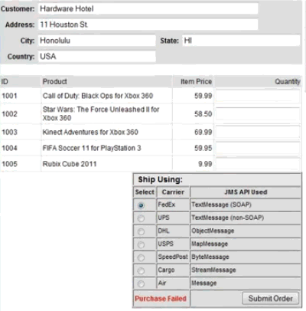The image size is (306, 311).
Task: Click product ID 1003
Action: click(x=9, y=132)
